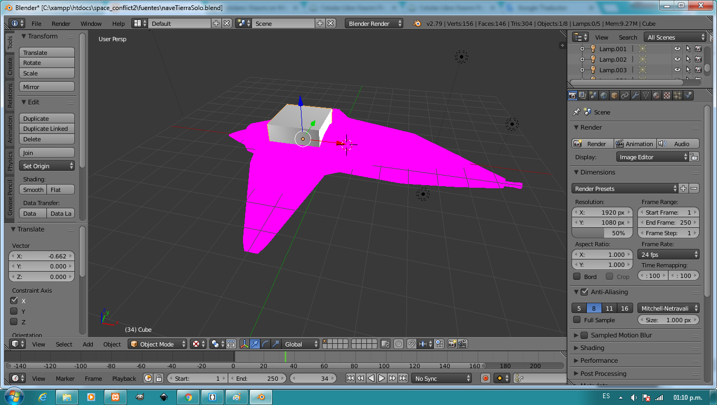
Task: Lock camera and layers to scene icon
Action: coord(385,344)
